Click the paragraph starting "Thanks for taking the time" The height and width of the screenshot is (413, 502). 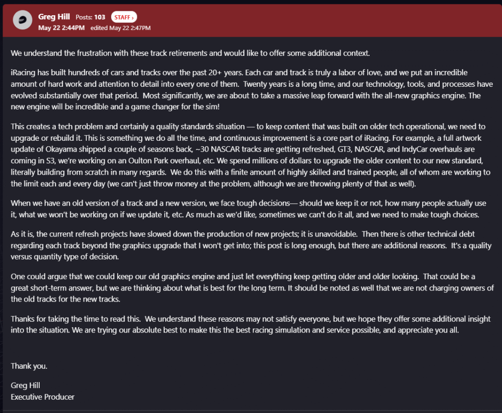click(x=251, y=325)
